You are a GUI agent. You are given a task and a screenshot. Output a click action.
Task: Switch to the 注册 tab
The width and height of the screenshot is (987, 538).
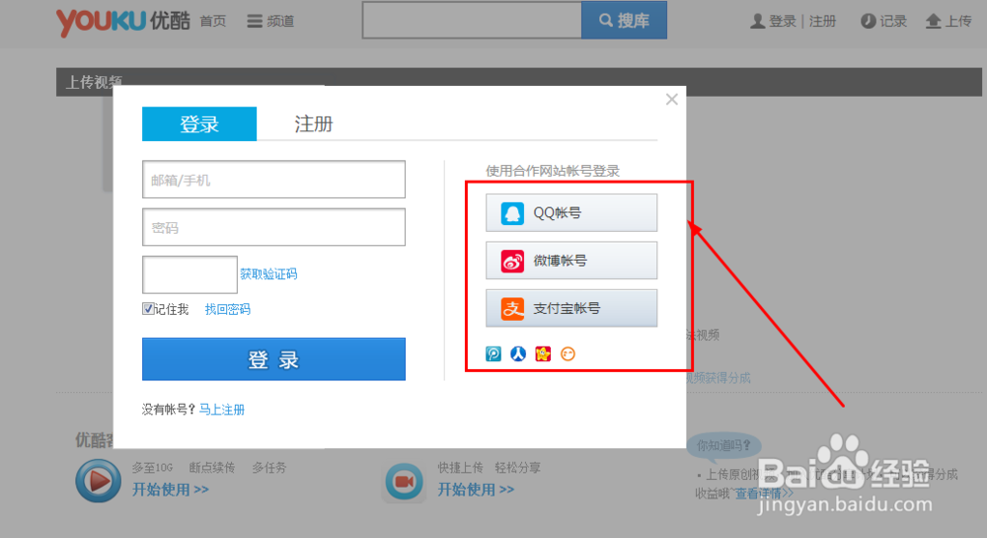point(314,124)
